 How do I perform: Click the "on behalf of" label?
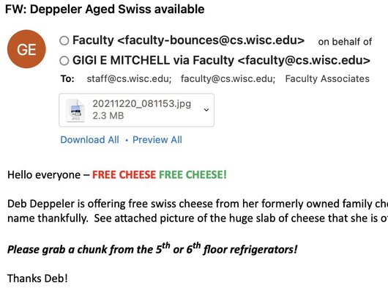click(x=345, y=42)
